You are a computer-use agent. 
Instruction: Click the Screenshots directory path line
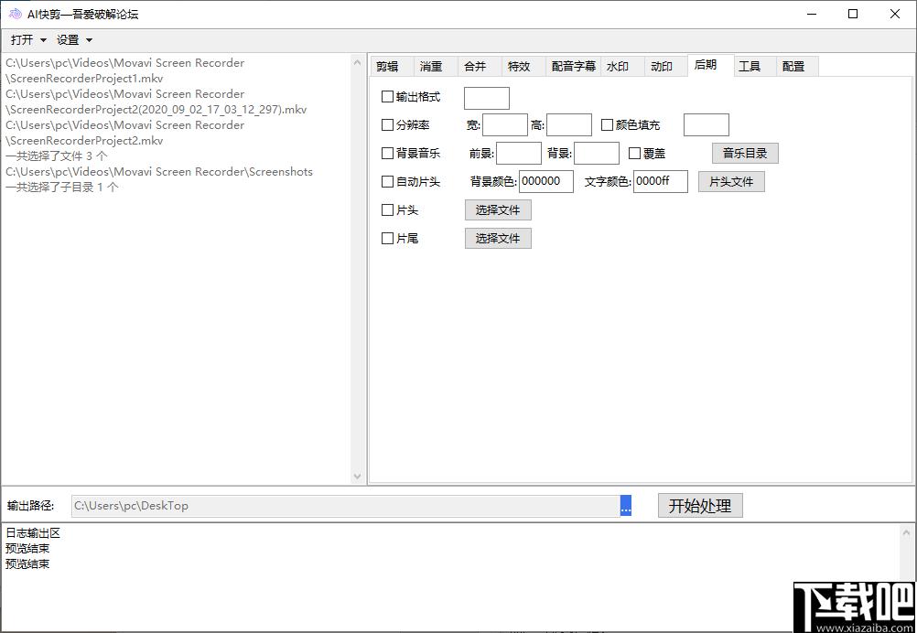click(x=159, y=172)
